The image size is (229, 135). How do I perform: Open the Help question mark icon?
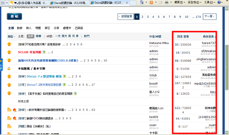coord(219,2)
